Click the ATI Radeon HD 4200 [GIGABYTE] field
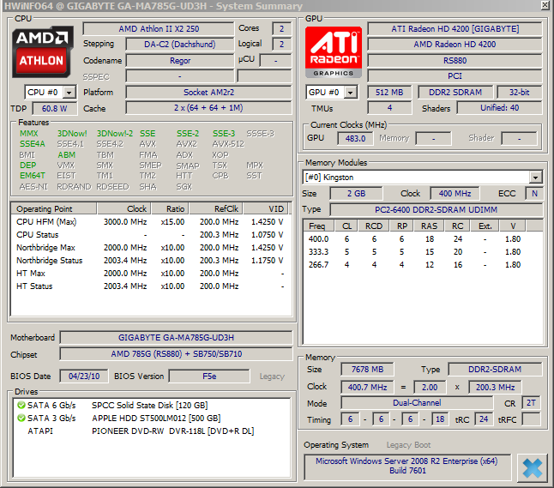Image resolution: width=554 pixels, height=488 pixels. [x=455, y=29]
